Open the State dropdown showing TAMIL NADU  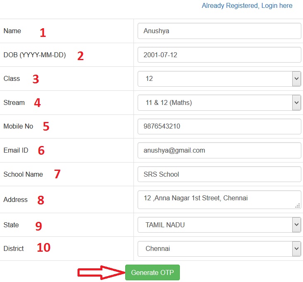pos(219,225)
